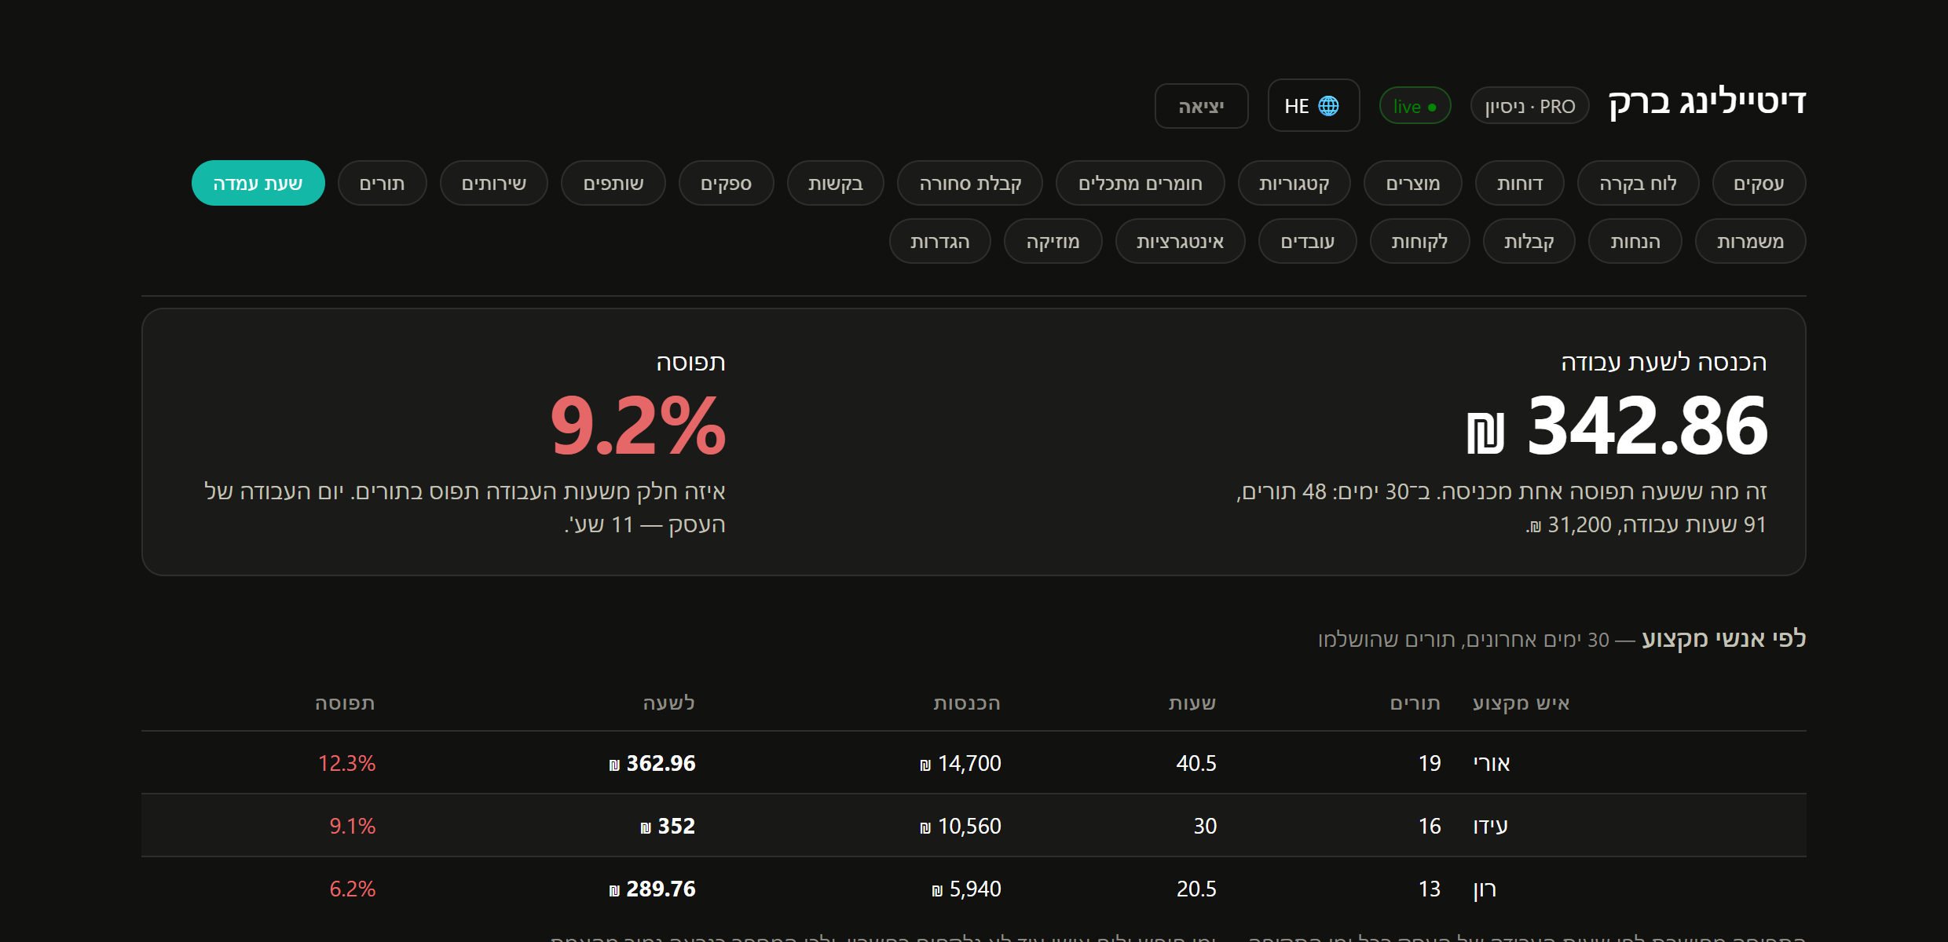
Task: Click the PRO ניסיון trial badge
Action: (x=1529, y=106)
